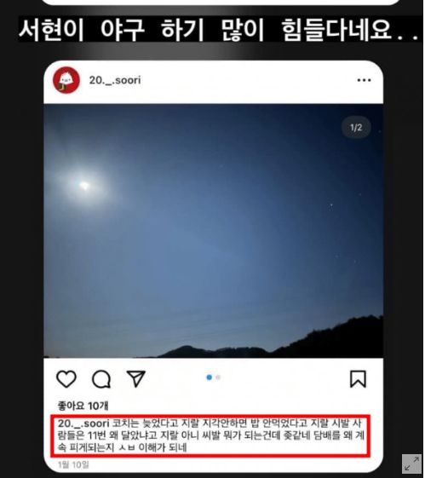
Task: Tap the 1/2 slide counter badge
Action: [356, 128]
